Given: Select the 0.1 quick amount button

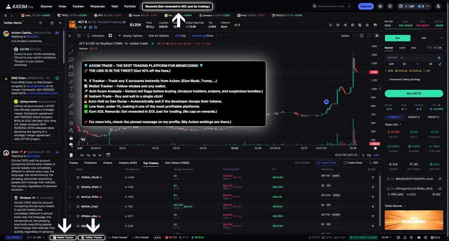Looking at the screenshot, I should (404, 64).
